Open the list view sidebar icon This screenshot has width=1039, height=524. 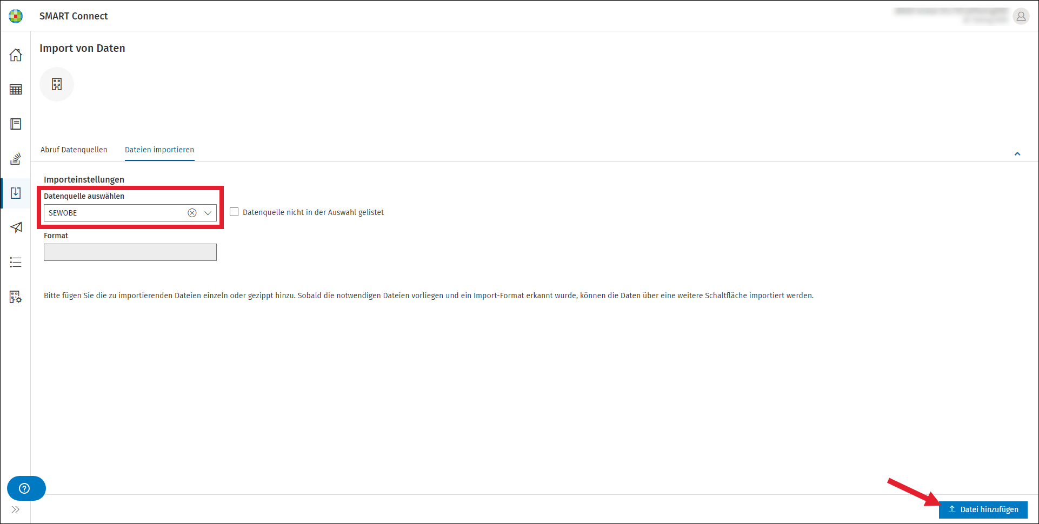[x=16, y=263]
